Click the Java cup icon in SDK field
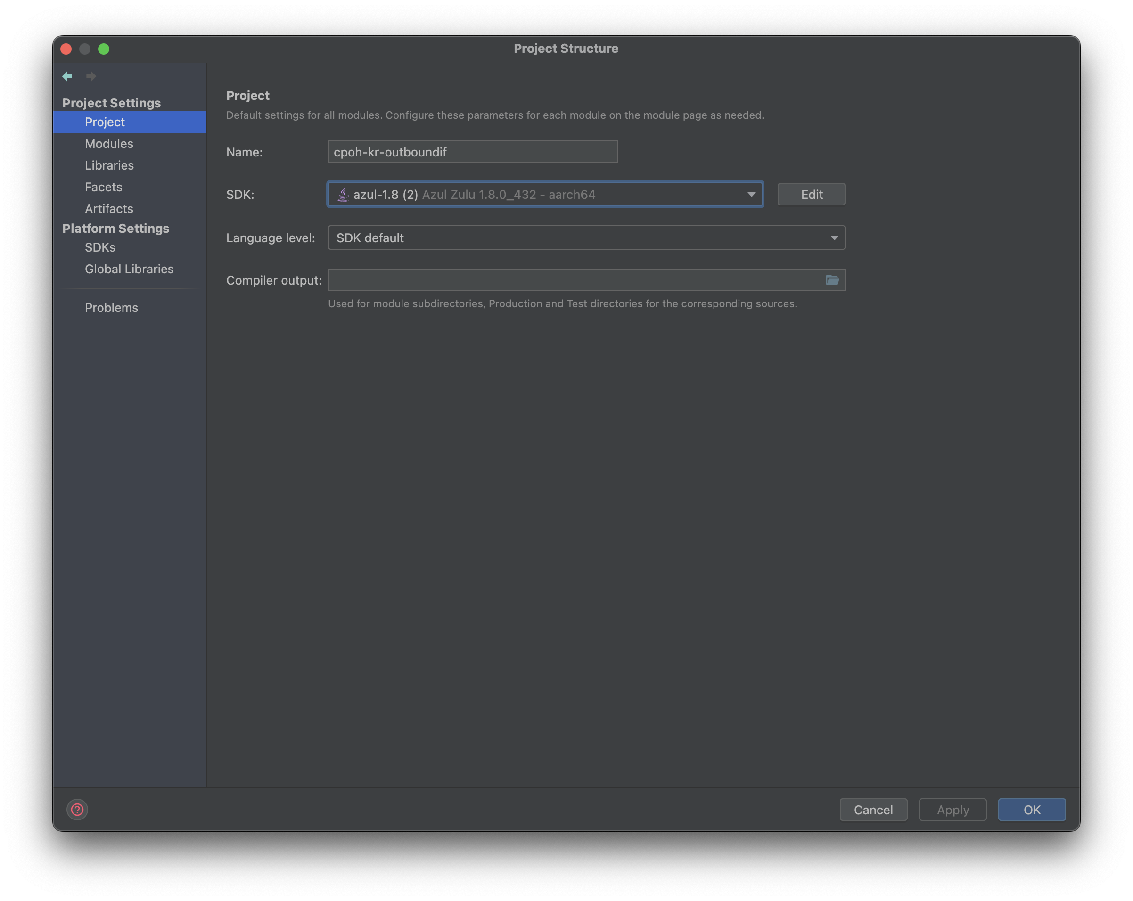The height and width of the screenshot is (901, 1133). pyautogui.click(x=343, y=194)
